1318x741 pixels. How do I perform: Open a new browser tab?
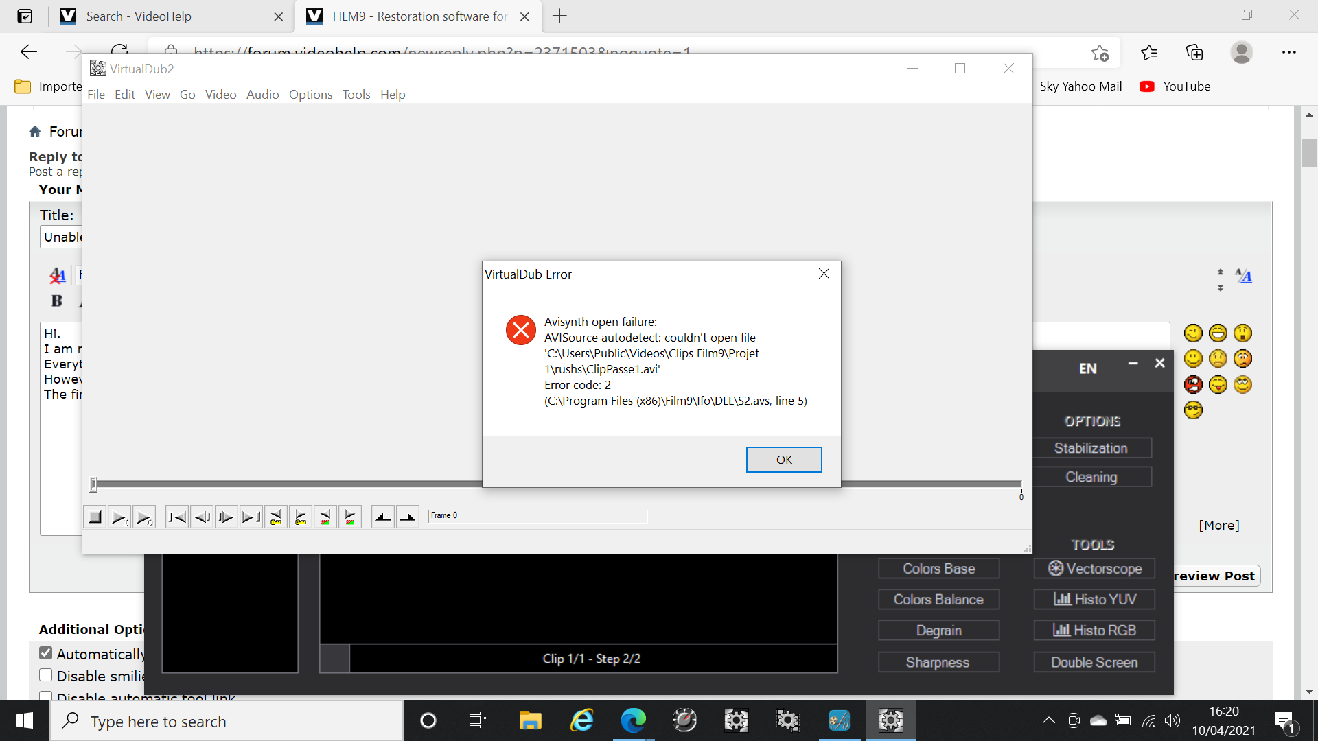559,16
